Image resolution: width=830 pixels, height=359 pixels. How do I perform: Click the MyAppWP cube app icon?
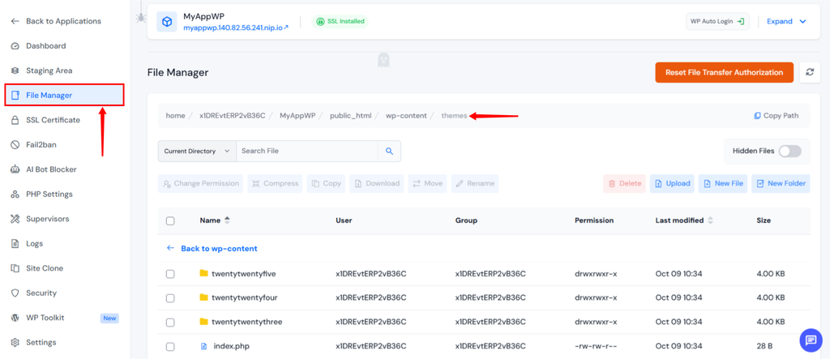[167, 21]
